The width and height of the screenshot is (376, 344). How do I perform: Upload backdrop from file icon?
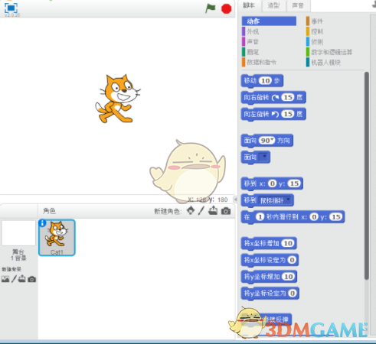tap(22, 279)
